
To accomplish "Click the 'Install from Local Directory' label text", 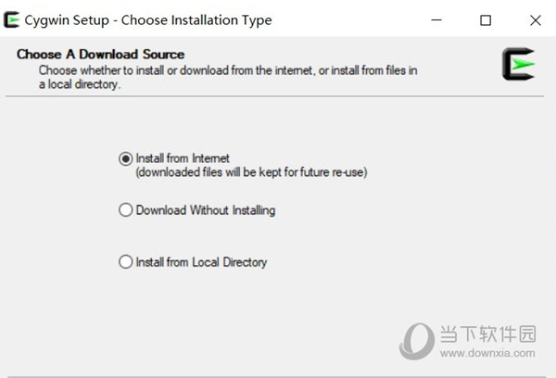I will click(201, 262).
